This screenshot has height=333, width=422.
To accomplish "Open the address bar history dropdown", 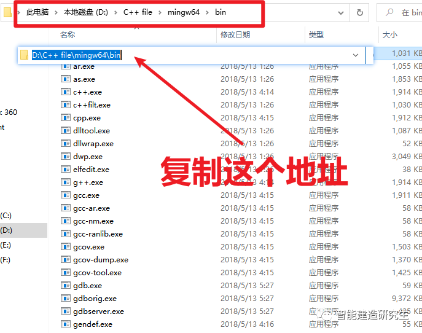I will coord(341,13).
